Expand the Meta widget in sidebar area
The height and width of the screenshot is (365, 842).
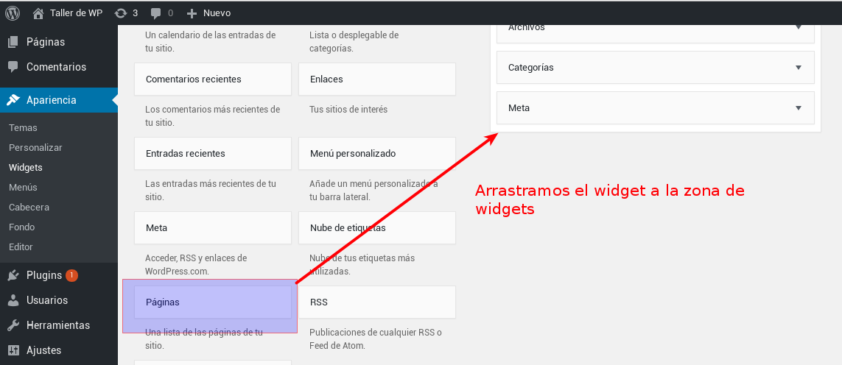[x=799, y=108]
